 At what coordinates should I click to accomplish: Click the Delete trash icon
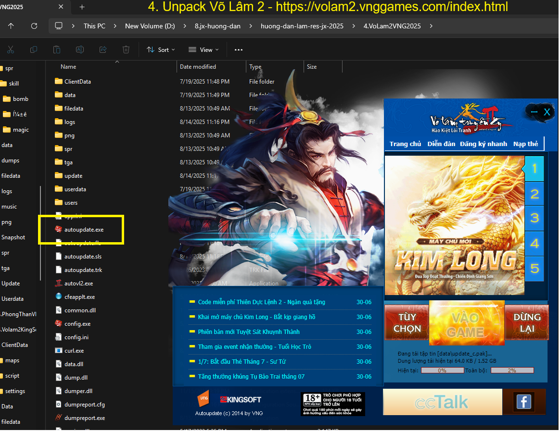pyautogui.click(x=126, y=49)
